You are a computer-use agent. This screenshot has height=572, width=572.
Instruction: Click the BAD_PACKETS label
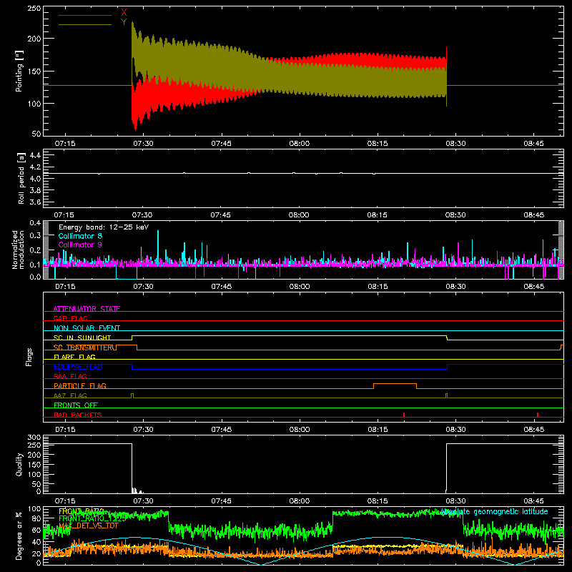pyautogui.click(x=78, y=415)
